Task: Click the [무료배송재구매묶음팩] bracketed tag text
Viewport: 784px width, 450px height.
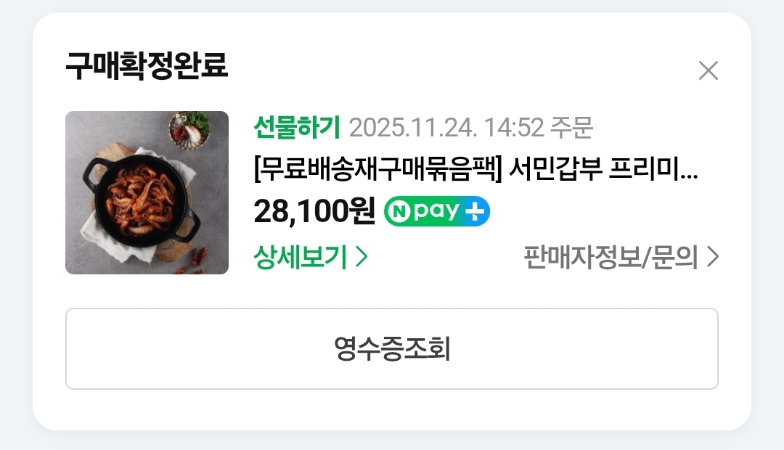Action: pyautogui.click(x=378, y=169)
